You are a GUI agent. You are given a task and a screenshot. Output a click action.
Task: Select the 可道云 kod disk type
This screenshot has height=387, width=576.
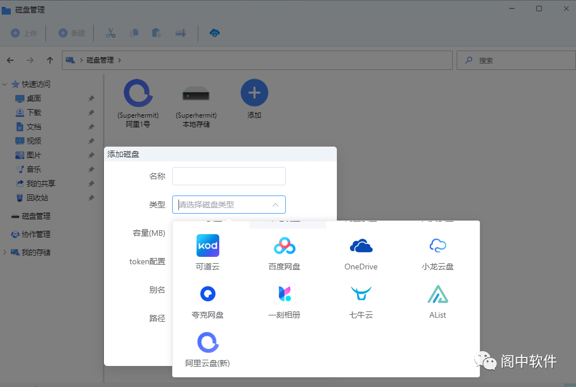(x=207, y=252)
